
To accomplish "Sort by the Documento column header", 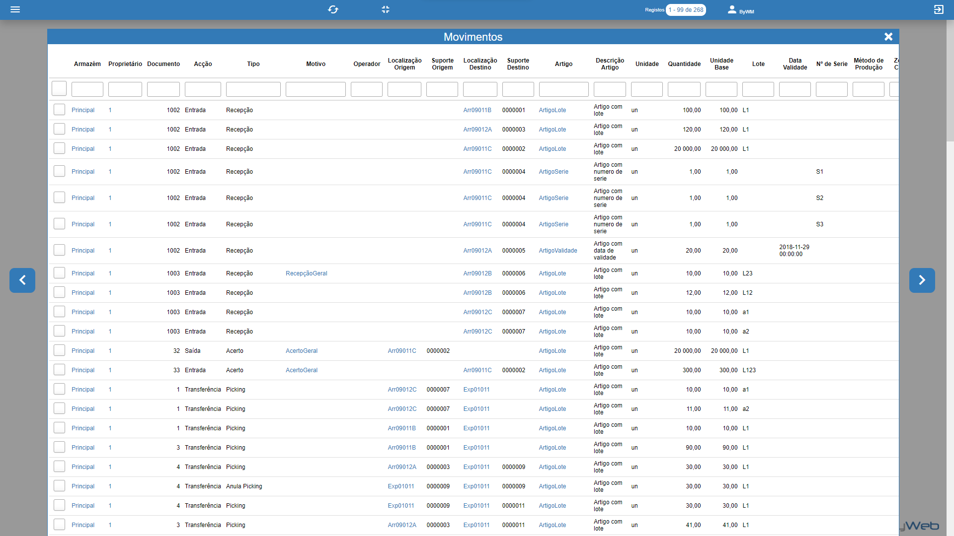I will click(163, 64).
